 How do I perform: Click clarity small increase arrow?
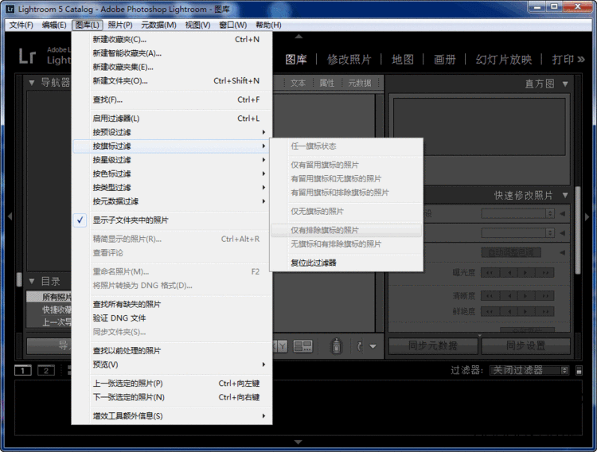point(526,296)
